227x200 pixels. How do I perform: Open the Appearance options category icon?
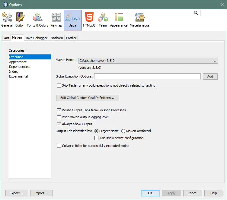coord(119,20)
